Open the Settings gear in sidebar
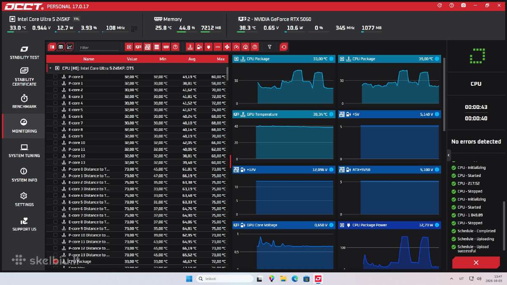507x285 pixels. (x=24, y=199)
